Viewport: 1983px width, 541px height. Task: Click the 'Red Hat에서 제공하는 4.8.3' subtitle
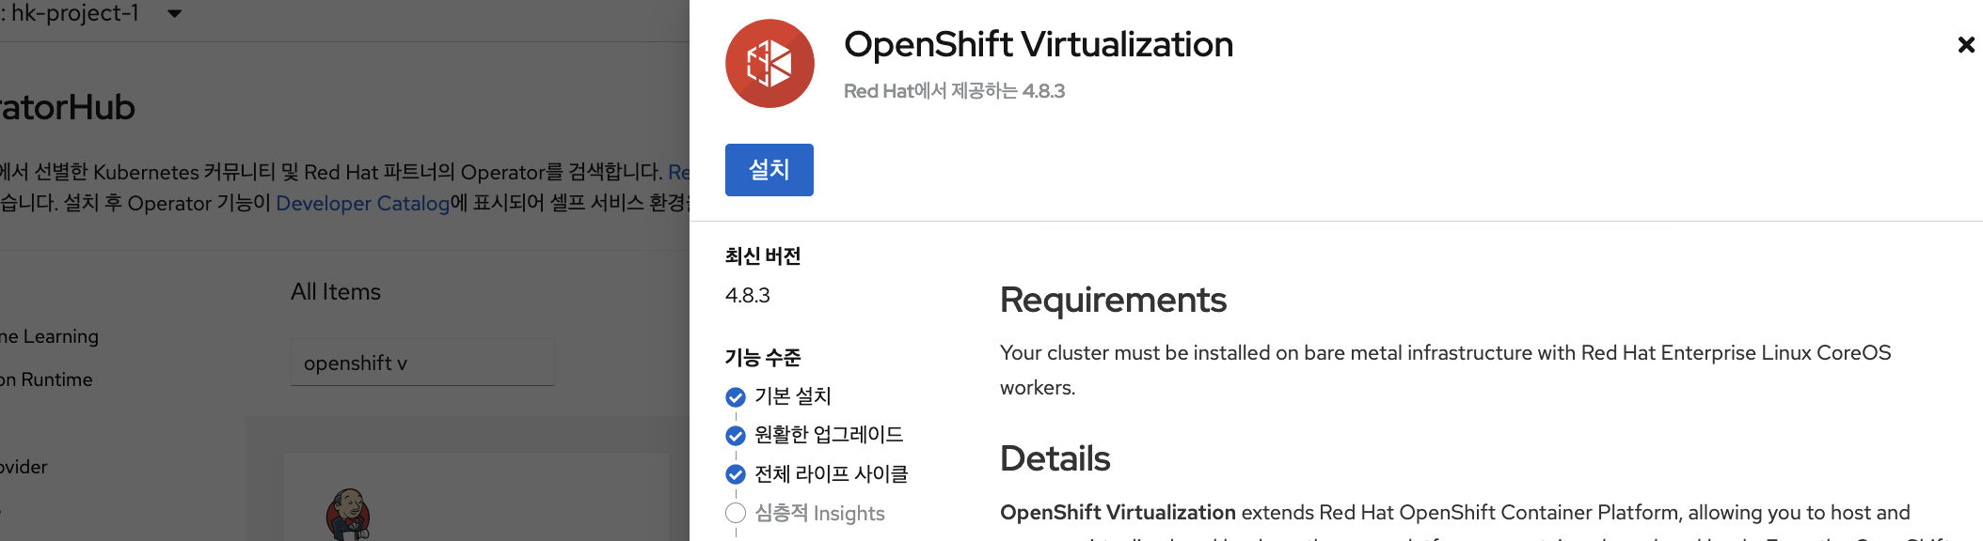tap(954, 91)
